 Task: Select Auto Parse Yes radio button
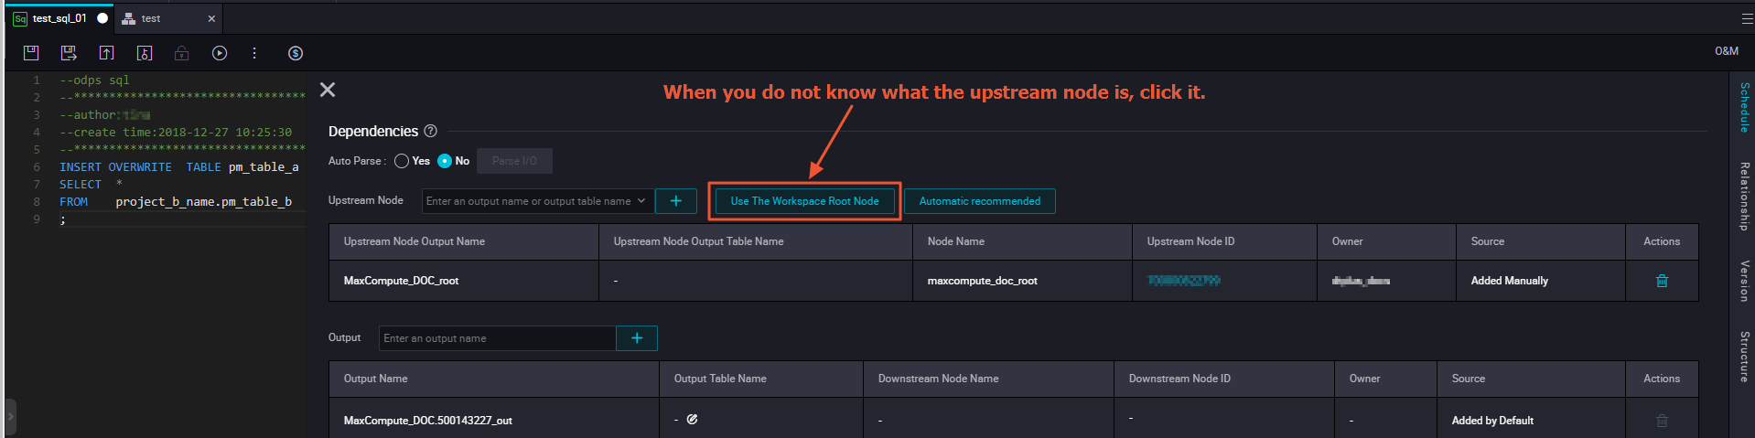402,161
